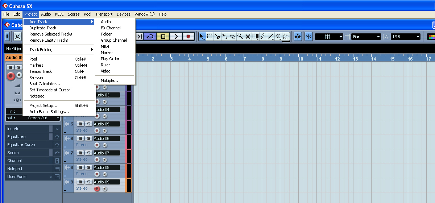Open the User Panel layout icon
The height and width of the screenshot is (203, 435).
click(x=57, y=177)
